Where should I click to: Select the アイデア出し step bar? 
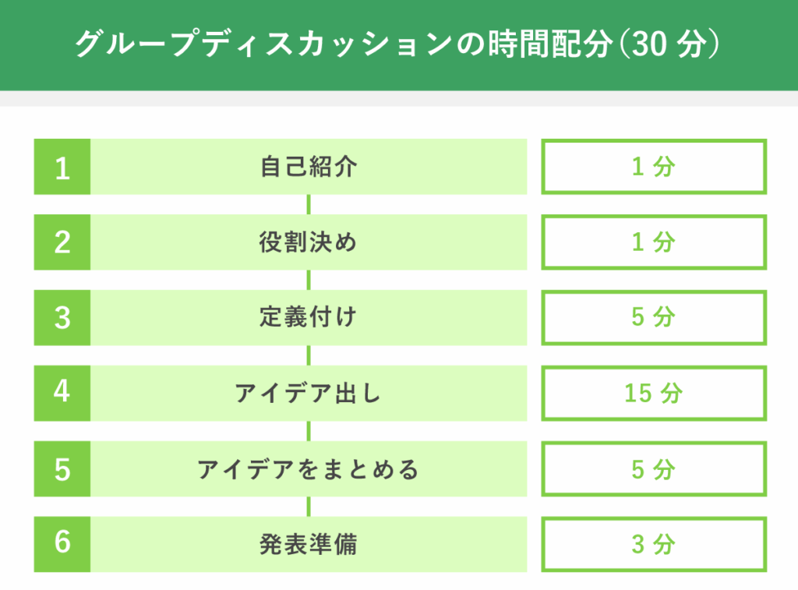pyautogui.click(x=309, y=393)
